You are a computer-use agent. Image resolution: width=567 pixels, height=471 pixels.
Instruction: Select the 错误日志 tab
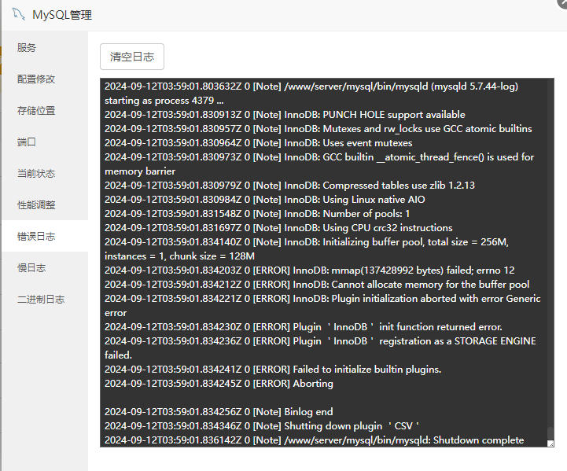click(x=45, y=236)
